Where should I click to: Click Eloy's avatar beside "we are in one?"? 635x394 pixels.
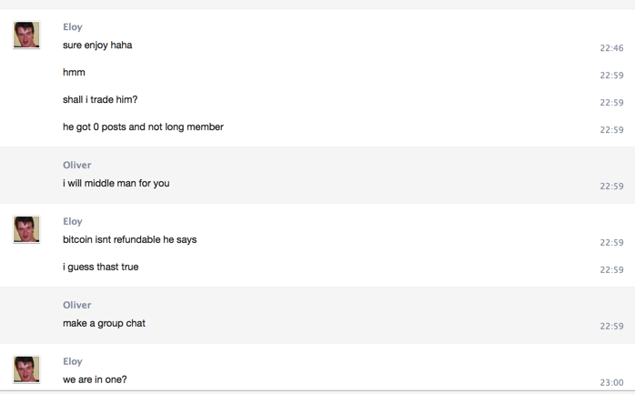[26, 369]
